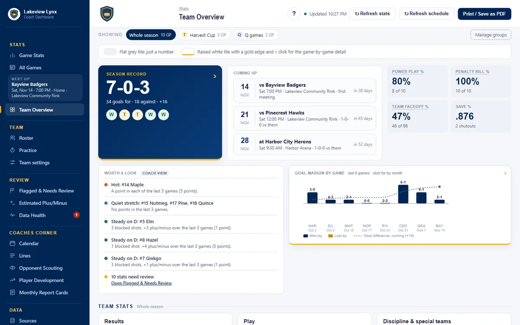Screen dimensions: 520x325
Task: Click the Lakeview Lynx shield logo in sidebar
Action: pos(14,14)
